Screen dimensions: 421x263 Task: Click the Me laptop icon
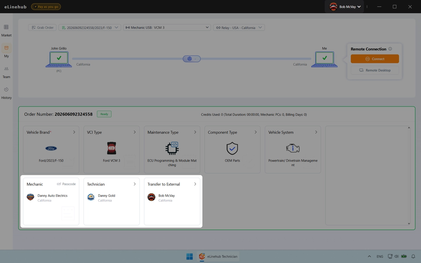pyautogui.click(x=325, y=59)
